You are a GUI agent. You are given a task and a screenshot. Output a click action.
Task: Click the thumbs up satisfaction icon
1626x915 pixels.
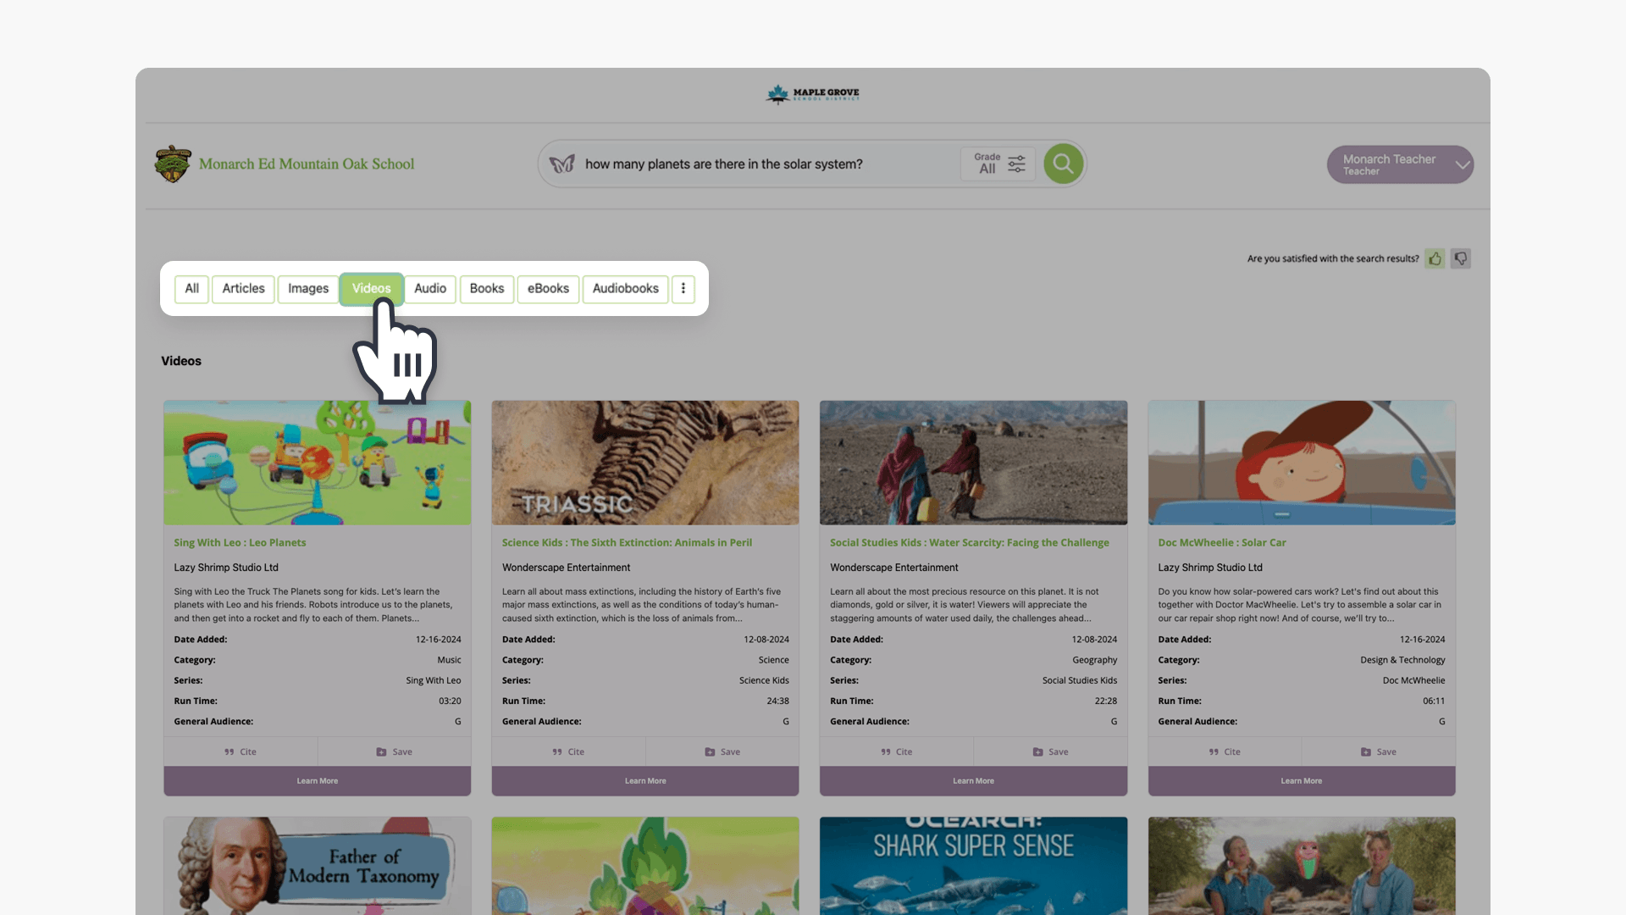[1435, 258]
